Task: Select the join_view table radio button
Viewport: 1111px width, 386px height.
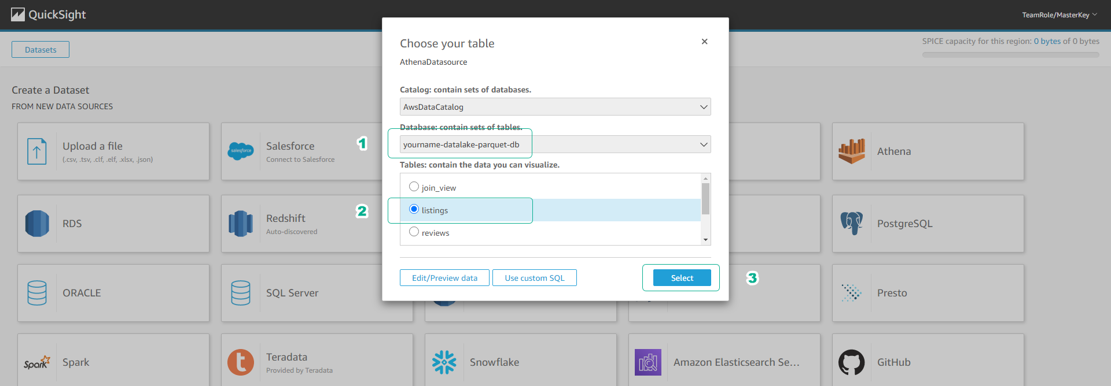Action: coord(414,187)
